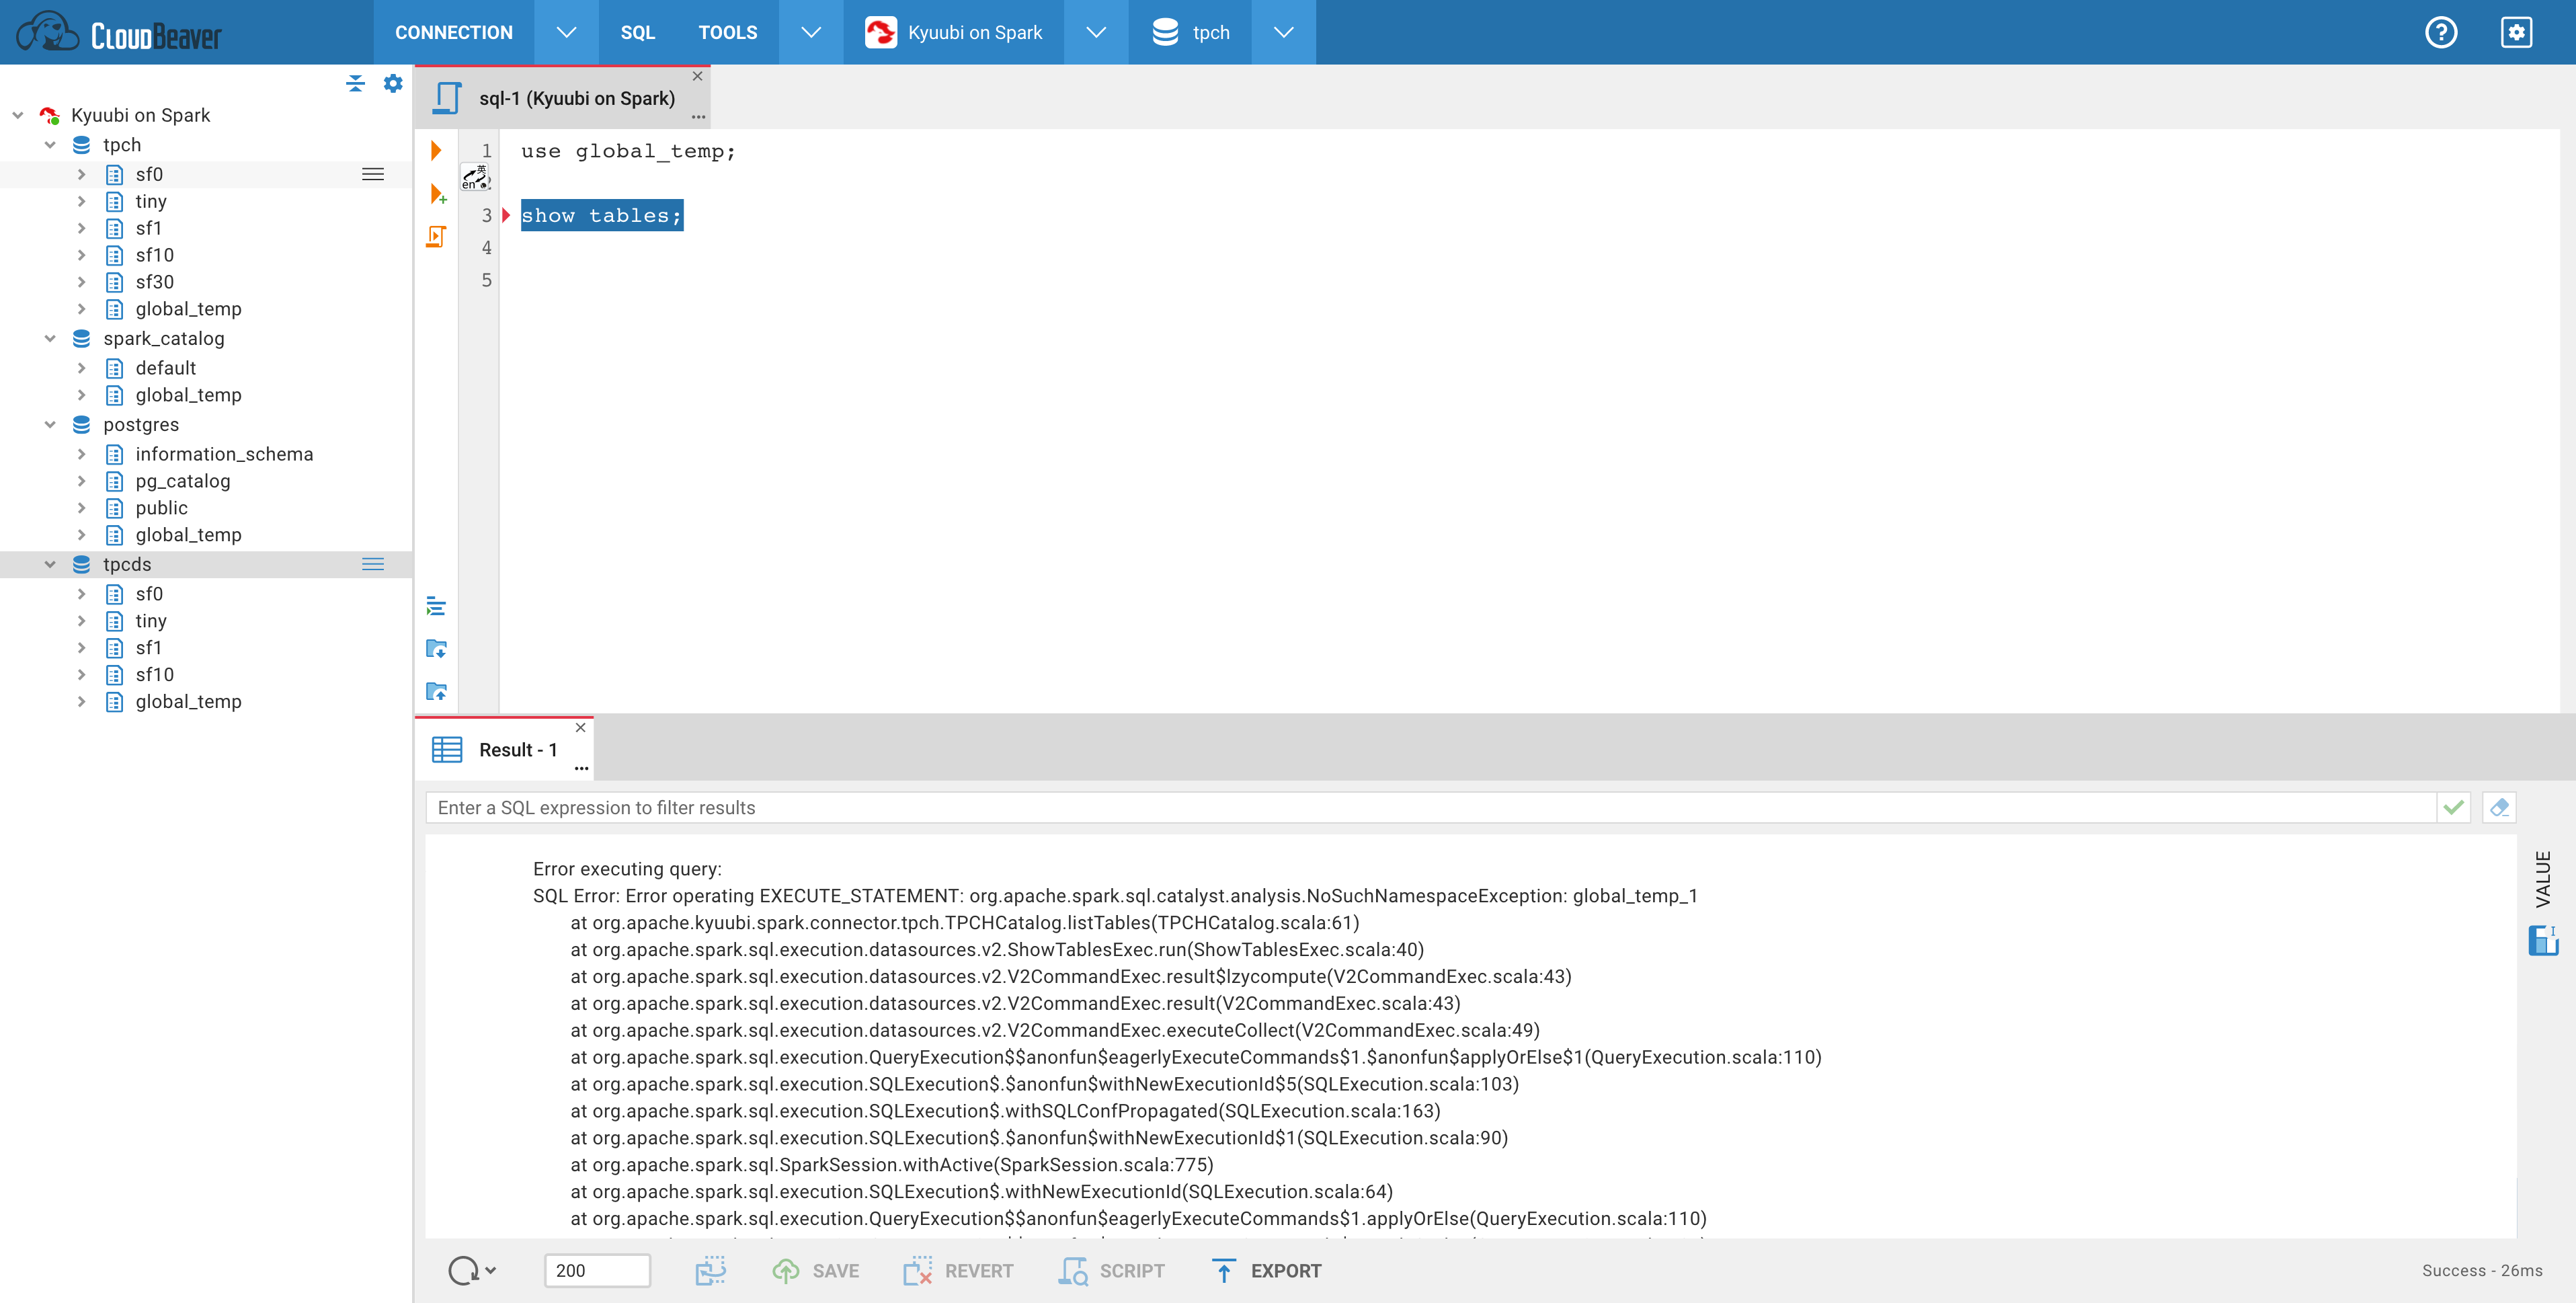This screenshot has height=1303, width=2576.
Task: Click the navigator settings gear icon
Action: click(x=393, y=84)
